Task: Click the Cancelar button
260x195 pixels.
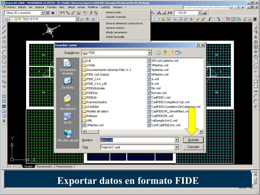Action: (x=193, y=147)
